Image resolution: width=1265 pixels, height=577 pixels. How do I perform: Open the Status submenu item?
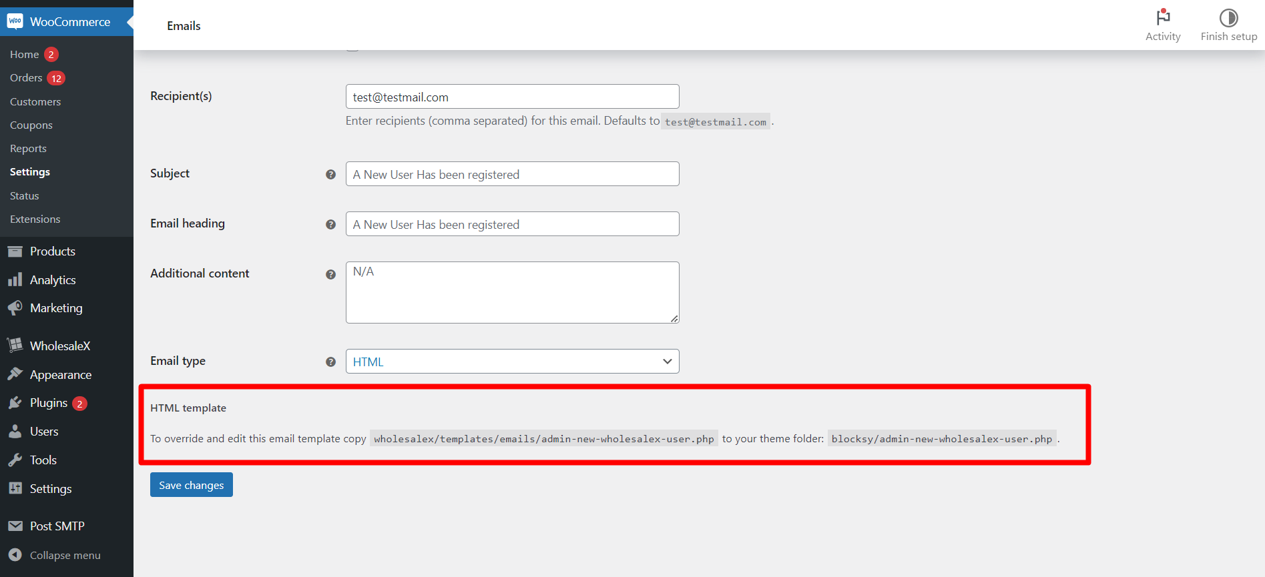point(25,195)
